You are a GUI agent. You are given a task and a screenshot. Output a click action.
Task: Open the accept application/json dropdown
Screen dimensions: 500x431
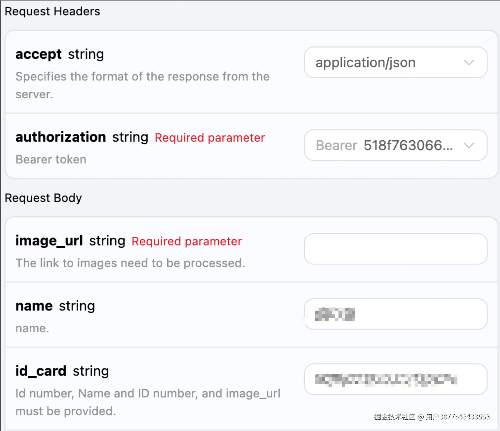click(387, 62)
